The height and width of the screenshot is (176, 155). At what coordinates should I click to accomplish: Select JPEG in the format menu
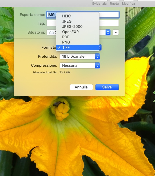tap(78, 21)
